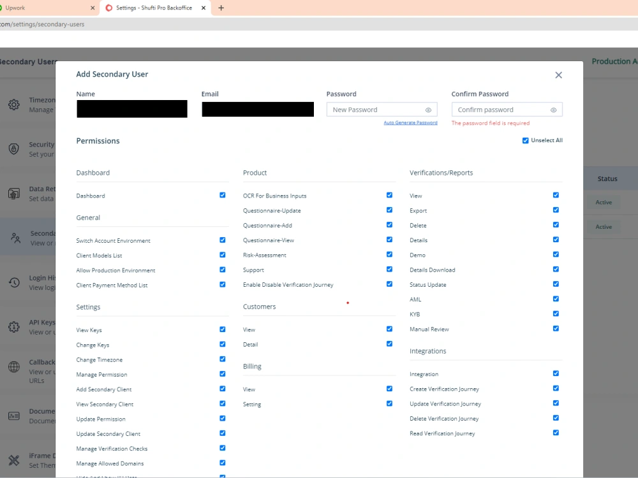This screenshot has height=478, width=638.
Task: Click the Callback globe icon in sidebar
Action: click(14, 366)
